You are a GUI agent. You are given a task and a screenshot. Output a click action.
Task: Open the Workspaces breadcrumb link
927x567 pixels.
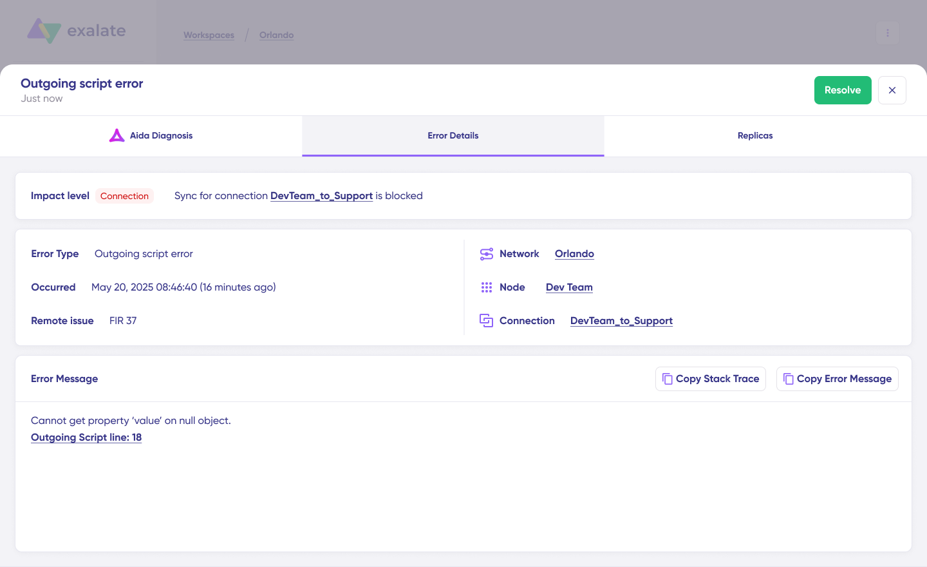click(209, 35)
